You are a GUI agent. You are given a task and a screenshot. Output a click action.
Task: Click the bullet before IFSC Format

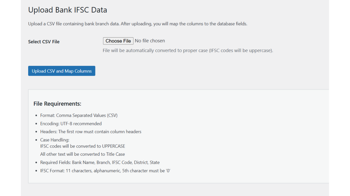[x=36, y=171]
